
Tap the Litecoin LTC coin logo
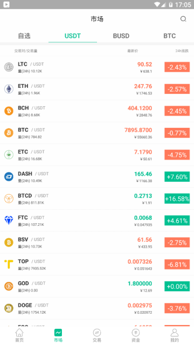point(9,67)
